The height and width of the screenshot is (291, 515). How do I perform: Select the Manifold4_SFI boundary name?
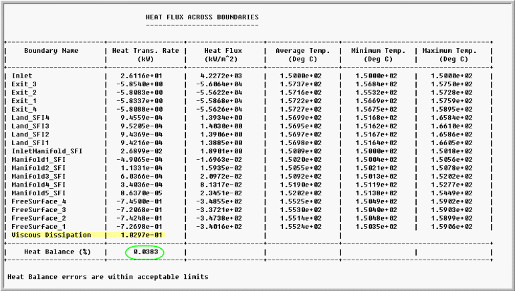pyautogui.click(x=38, y=185)
